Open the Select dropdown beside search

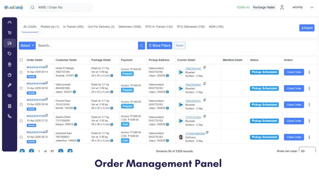pyautogui.click(x=27, y=45)
